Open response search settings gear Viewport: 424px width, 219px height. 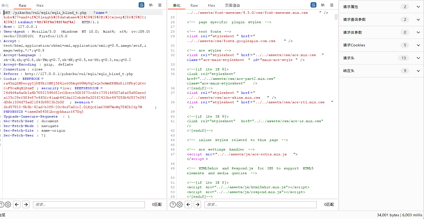point(180,204)
